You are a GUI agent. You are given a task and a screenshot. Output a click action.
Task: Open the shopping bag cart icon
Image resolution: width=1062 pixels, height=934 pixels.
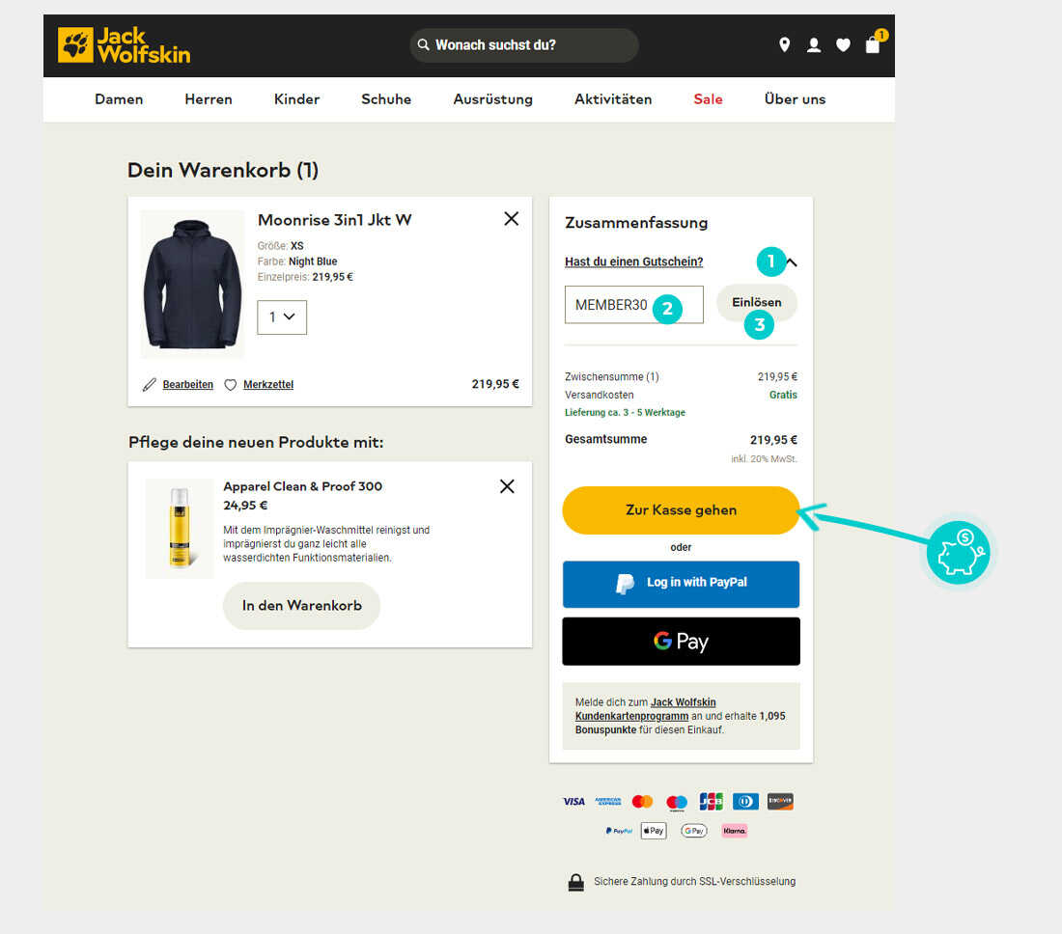pyautogui.click(x=873, y=44)
